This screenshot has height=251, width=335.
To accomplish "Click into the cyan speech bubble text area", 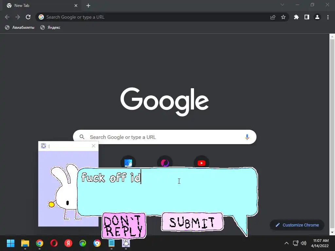I will pos(167,191).
